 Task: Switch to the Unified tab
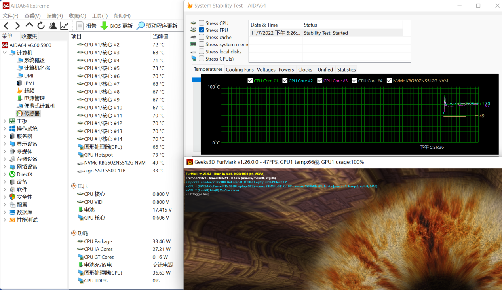pos(325,70)
